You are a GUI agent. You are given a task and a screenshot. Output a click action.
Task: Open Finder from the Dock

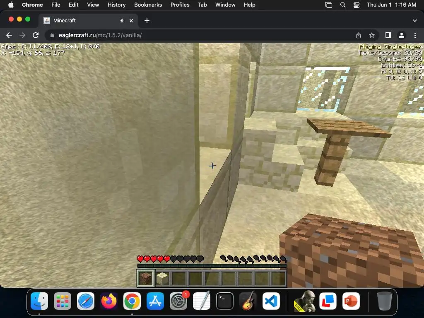point(39,301)
